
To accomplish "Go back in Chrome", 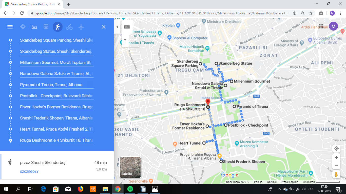I will [6, 13].
